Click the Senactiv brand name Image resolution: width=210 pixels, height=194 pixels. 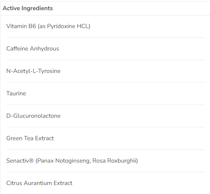pos(18,161)
